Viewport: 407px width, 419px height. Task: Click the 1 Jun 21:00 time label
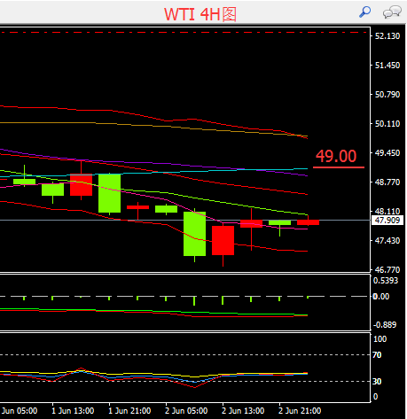pyautogui.click(x=129, y=411)
